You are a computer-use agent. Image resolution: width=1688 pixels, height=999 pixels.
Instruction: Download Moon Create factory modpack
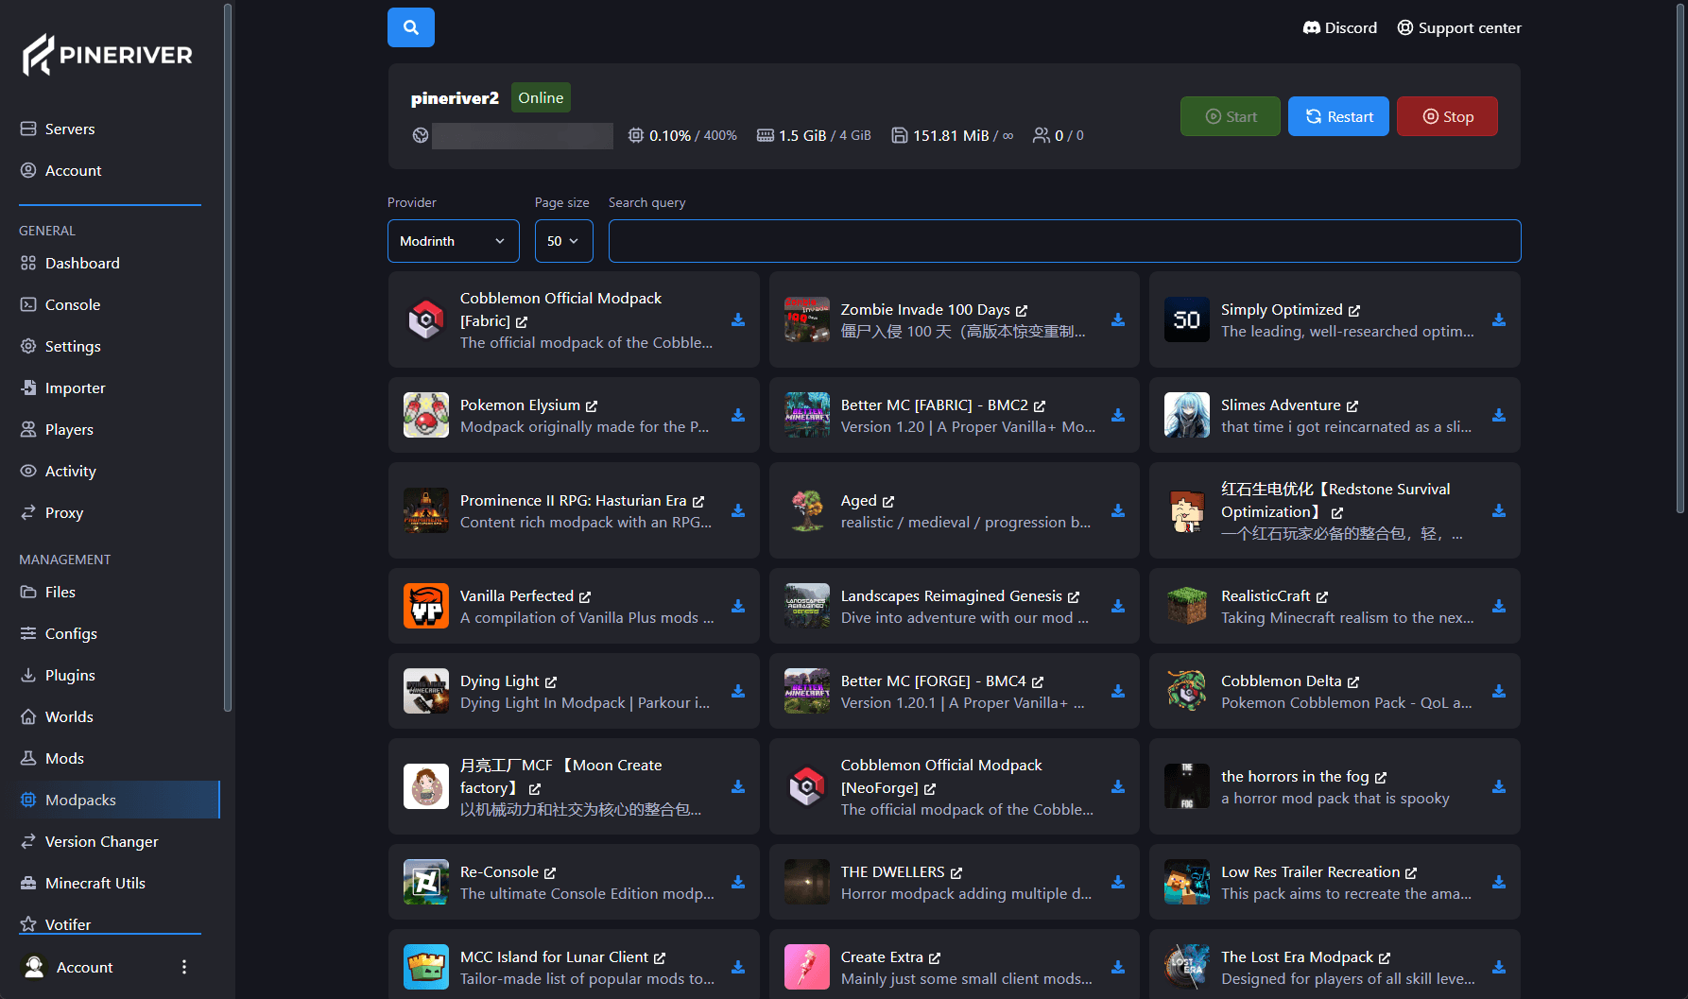(x=738, y=787)
